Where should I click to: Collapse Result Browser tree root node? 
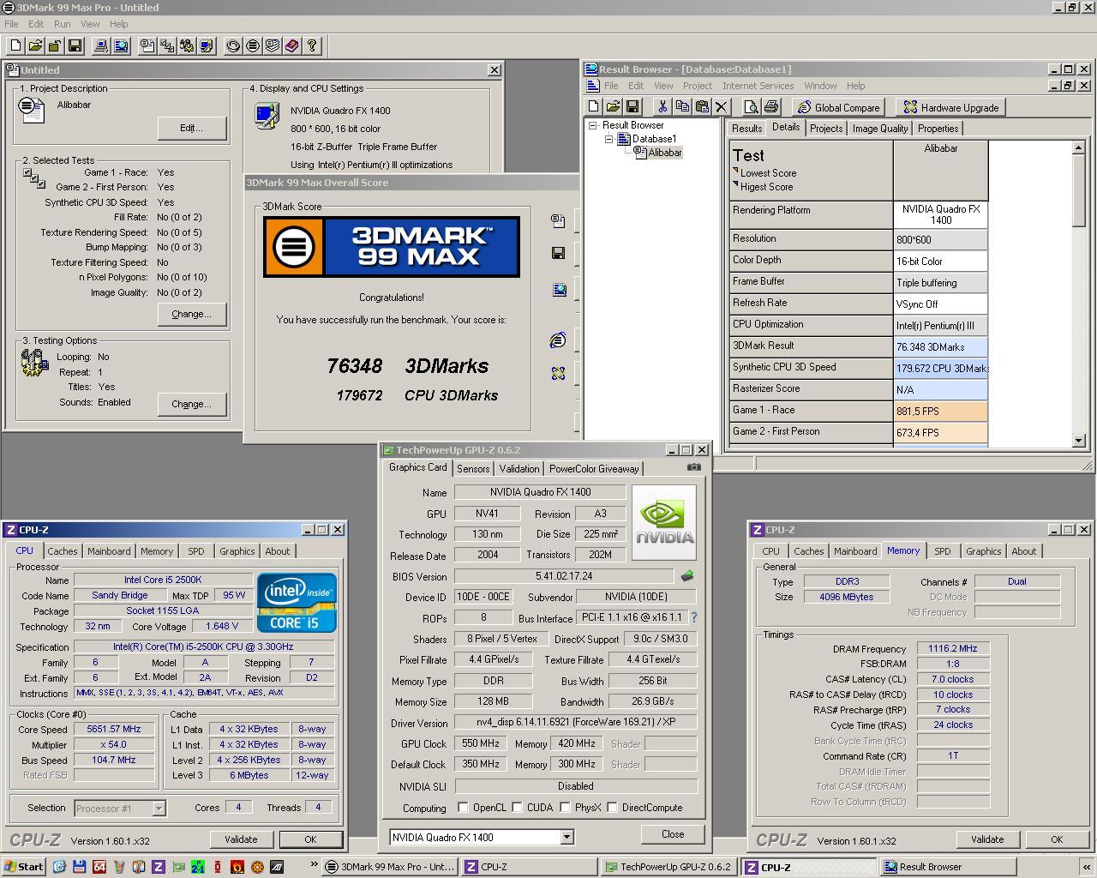point(592,125)
